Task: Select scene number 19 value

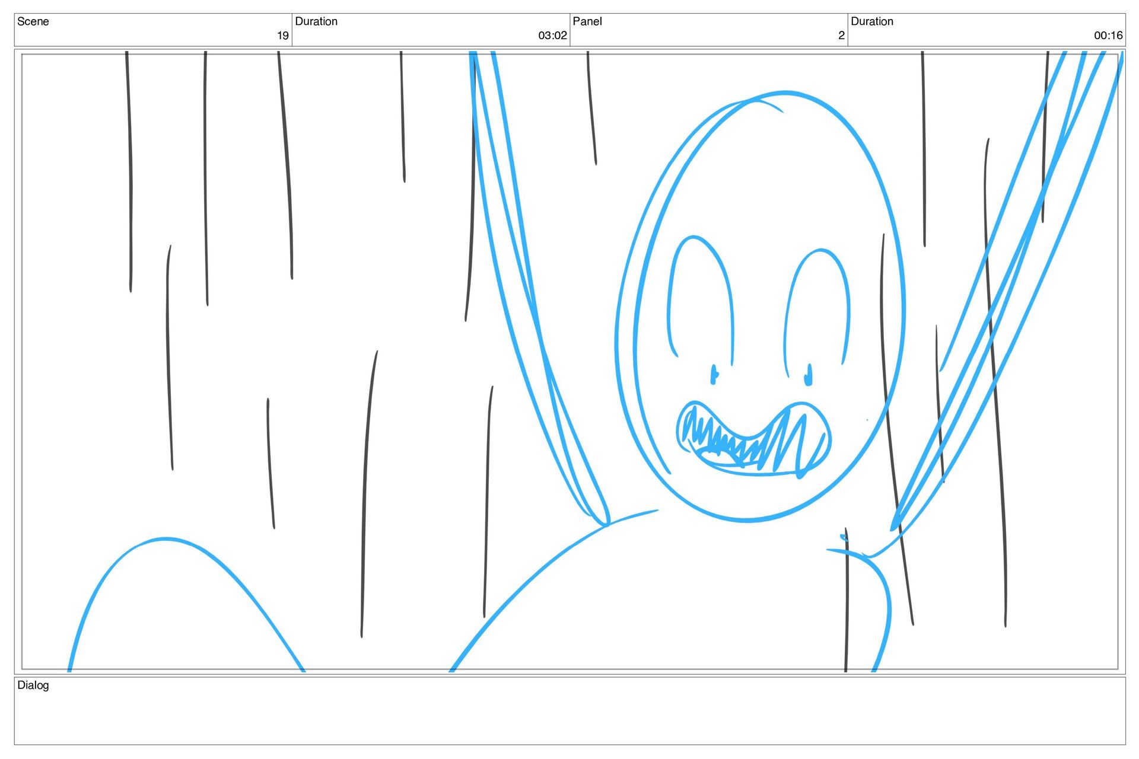Action: click(x=282, y=36)
